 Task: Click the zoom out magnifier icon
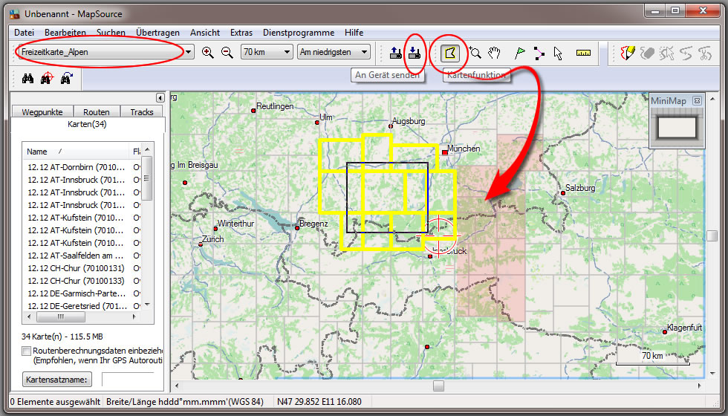pos(227,53)
